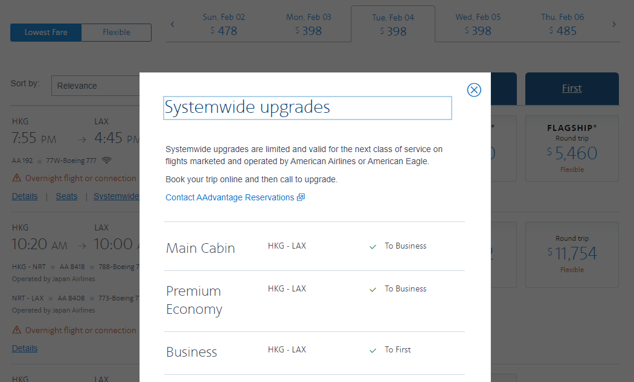Image resolution: width=634 pixels, height=382 pixels.
Task: Choose the Wed, Feb 05 date tab
Action: (x=478, y=25)
